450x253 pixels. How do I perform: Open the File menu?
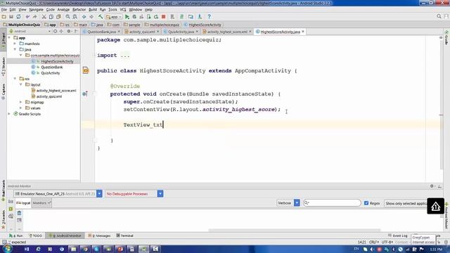[x=4, y=9]
